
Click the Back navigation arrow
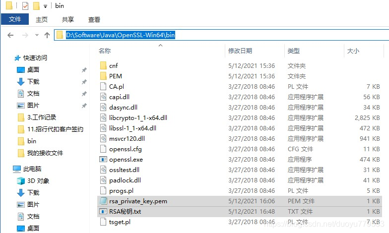click(10, 35)
